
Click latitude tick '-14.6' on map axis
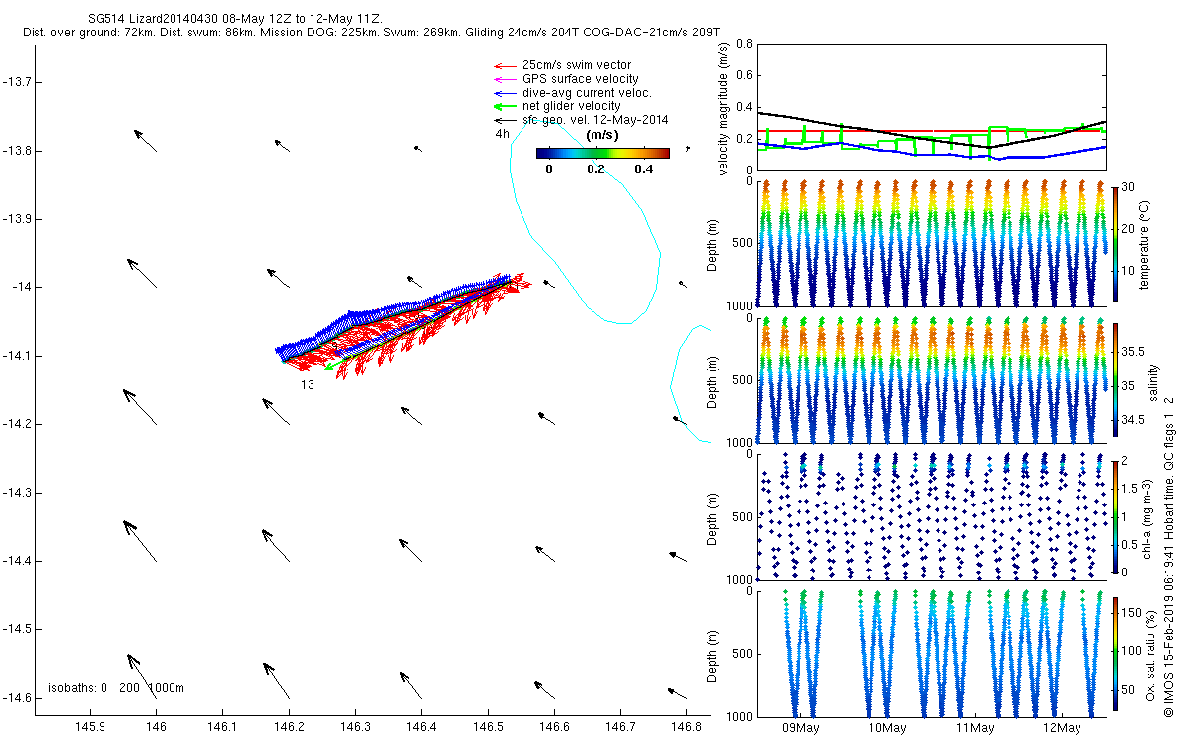click(x=18, y=697)
